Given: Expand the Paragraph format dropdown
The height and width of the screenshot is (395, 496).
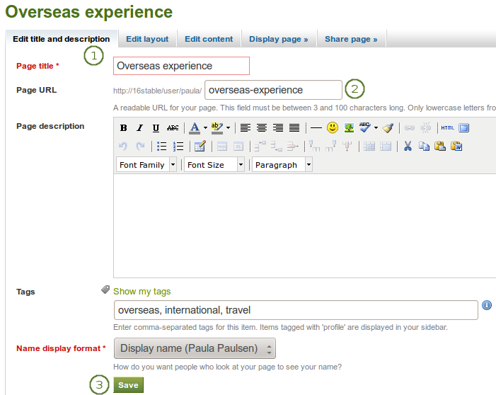Looking at the screenshot, I should [282, 165].
